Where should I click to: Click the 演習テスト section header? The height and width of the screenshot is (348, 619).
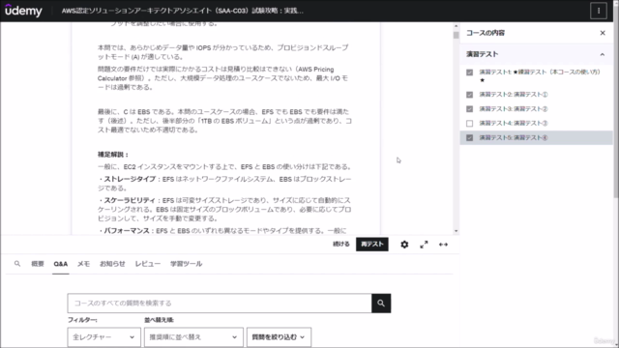[536, 54]
